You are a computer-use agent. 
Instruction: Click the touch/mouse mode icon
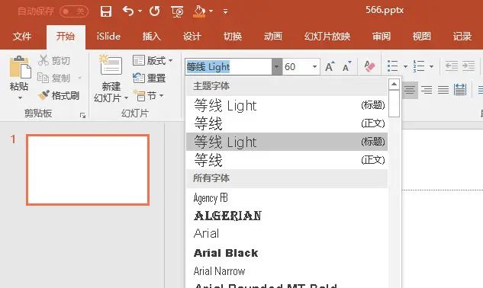pyautogui.click(x=199, y=11)
